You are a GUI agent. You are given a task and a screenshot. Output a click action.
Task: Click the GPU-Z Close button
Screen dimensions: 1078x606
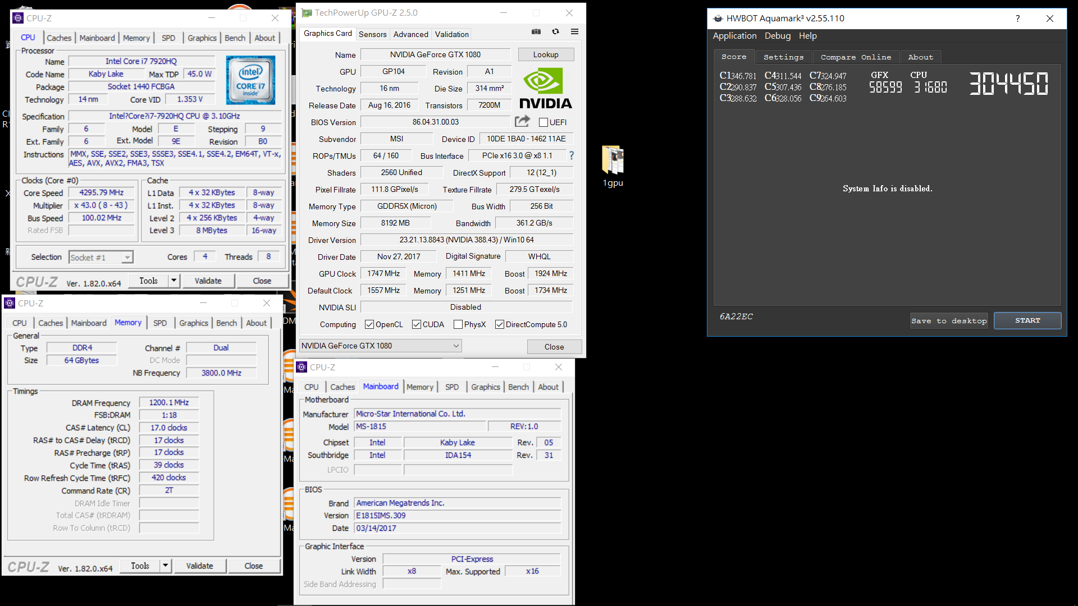554,347
